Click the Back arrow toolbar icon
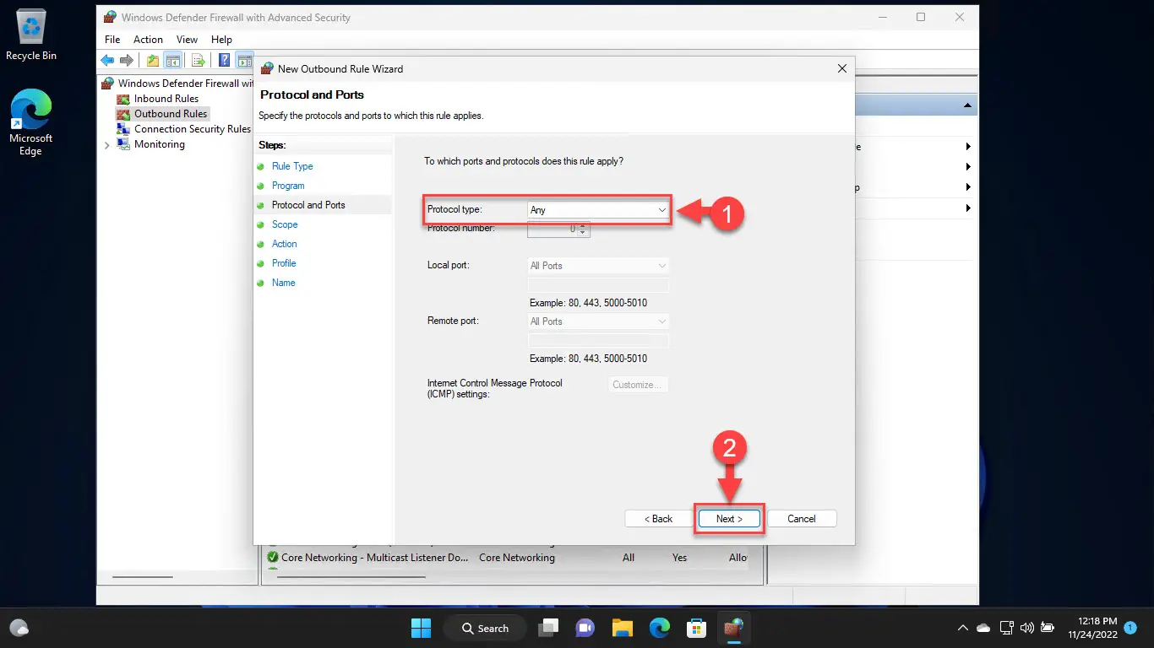The image size is (1154, 648). coord(107,60)
